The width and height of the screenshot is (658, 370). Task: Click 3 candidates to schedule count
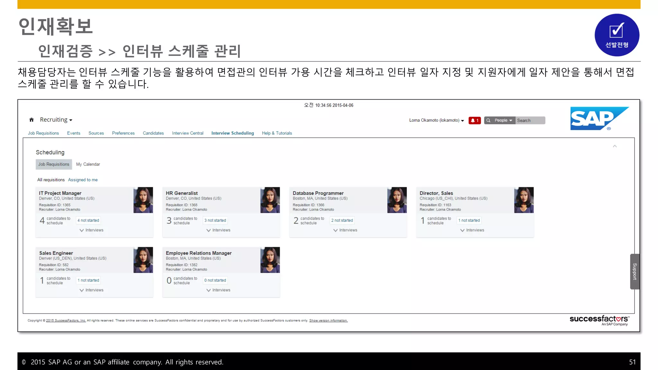click(x=182, y=221)
